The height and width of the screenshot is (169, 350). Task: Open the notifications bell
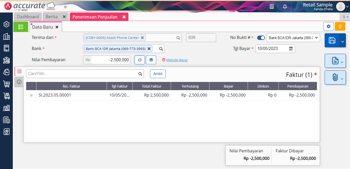coord(285,6)
